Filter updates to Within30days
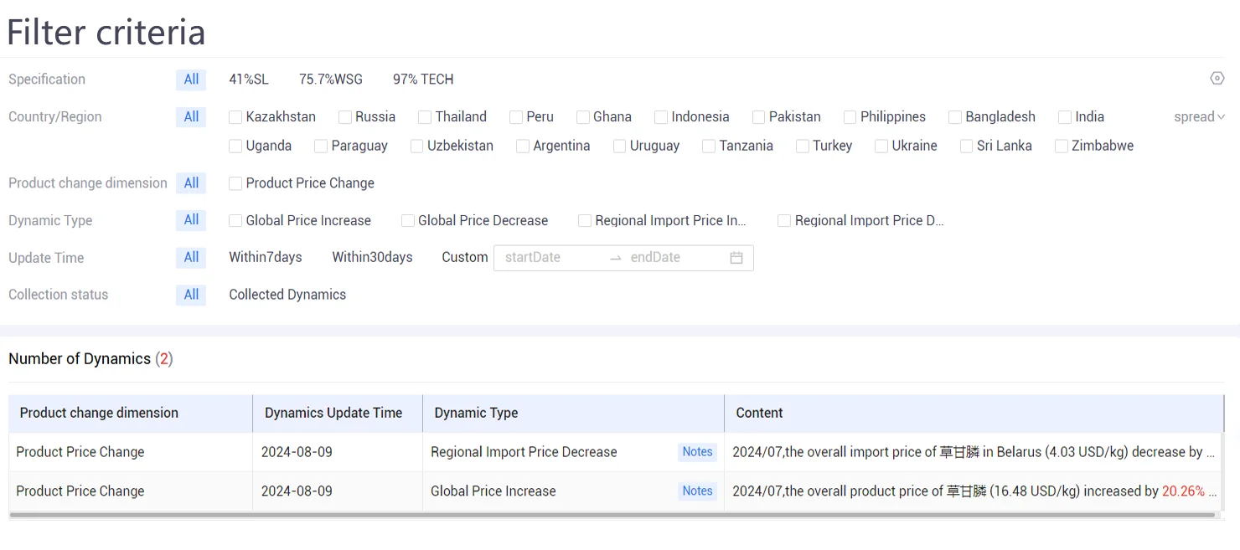 click(372, 258)
